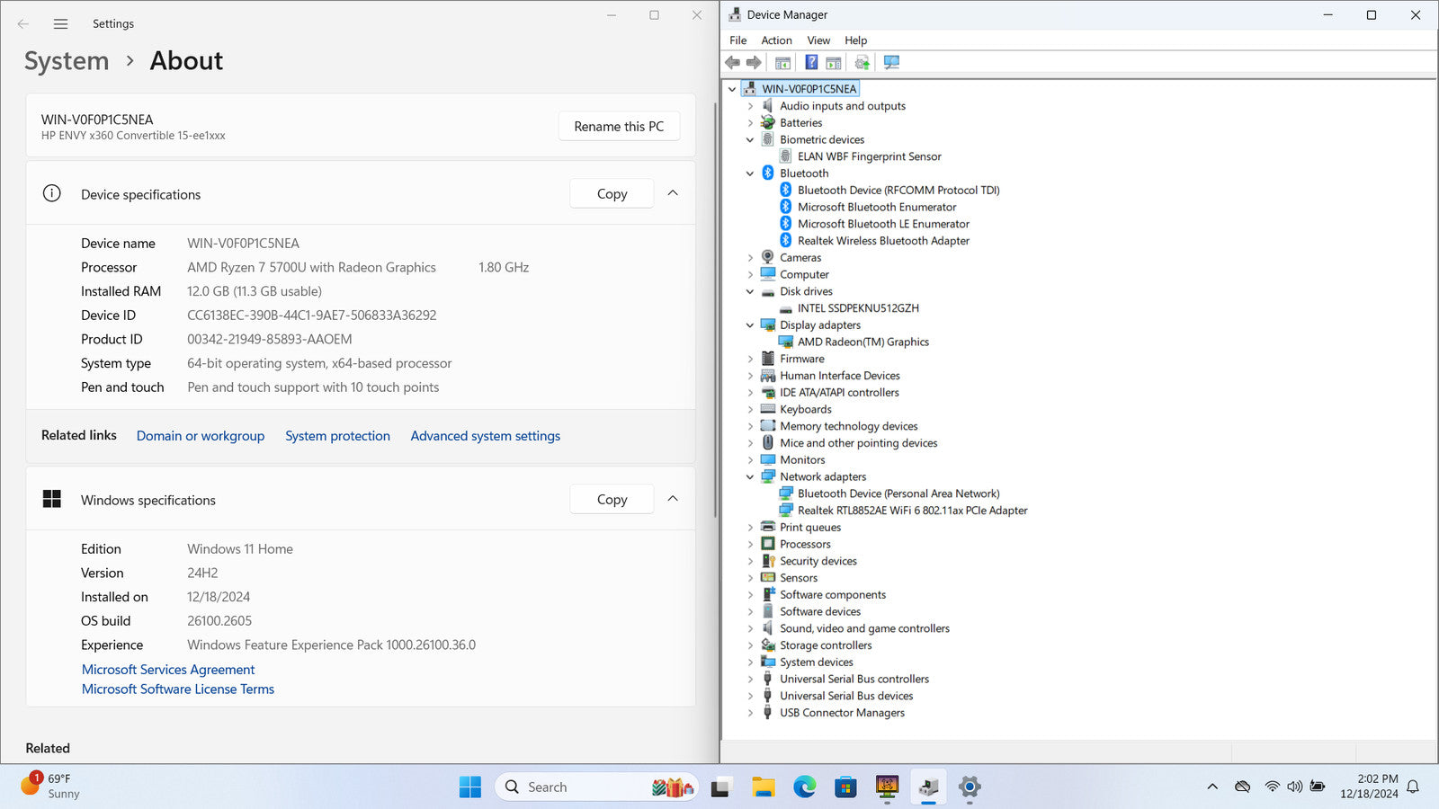Select Sensors category in device tree
Viewport: 1439px width, 809px height.
point(799,578)
